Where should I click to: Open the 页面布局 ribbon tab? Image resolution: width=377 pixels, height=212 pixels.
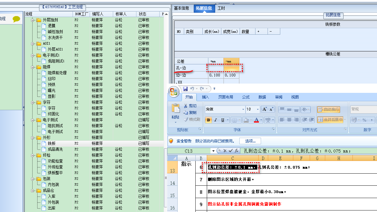pos(226,97)
